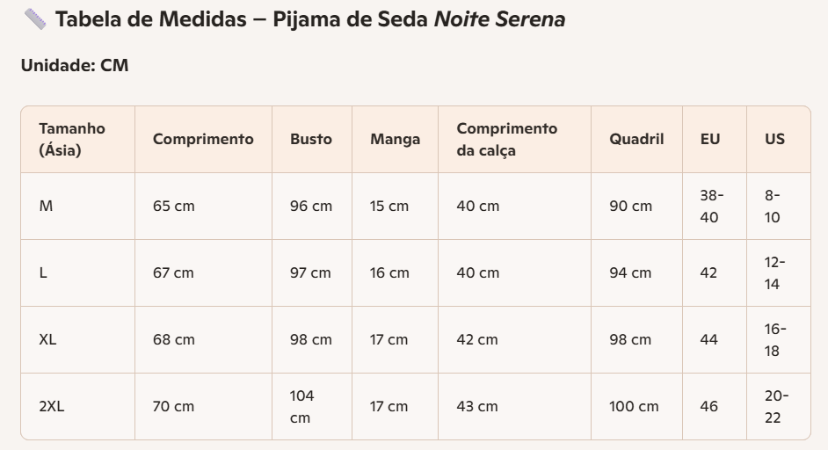
Task: Select the size 'M' row label
Action: pos(46,207)
